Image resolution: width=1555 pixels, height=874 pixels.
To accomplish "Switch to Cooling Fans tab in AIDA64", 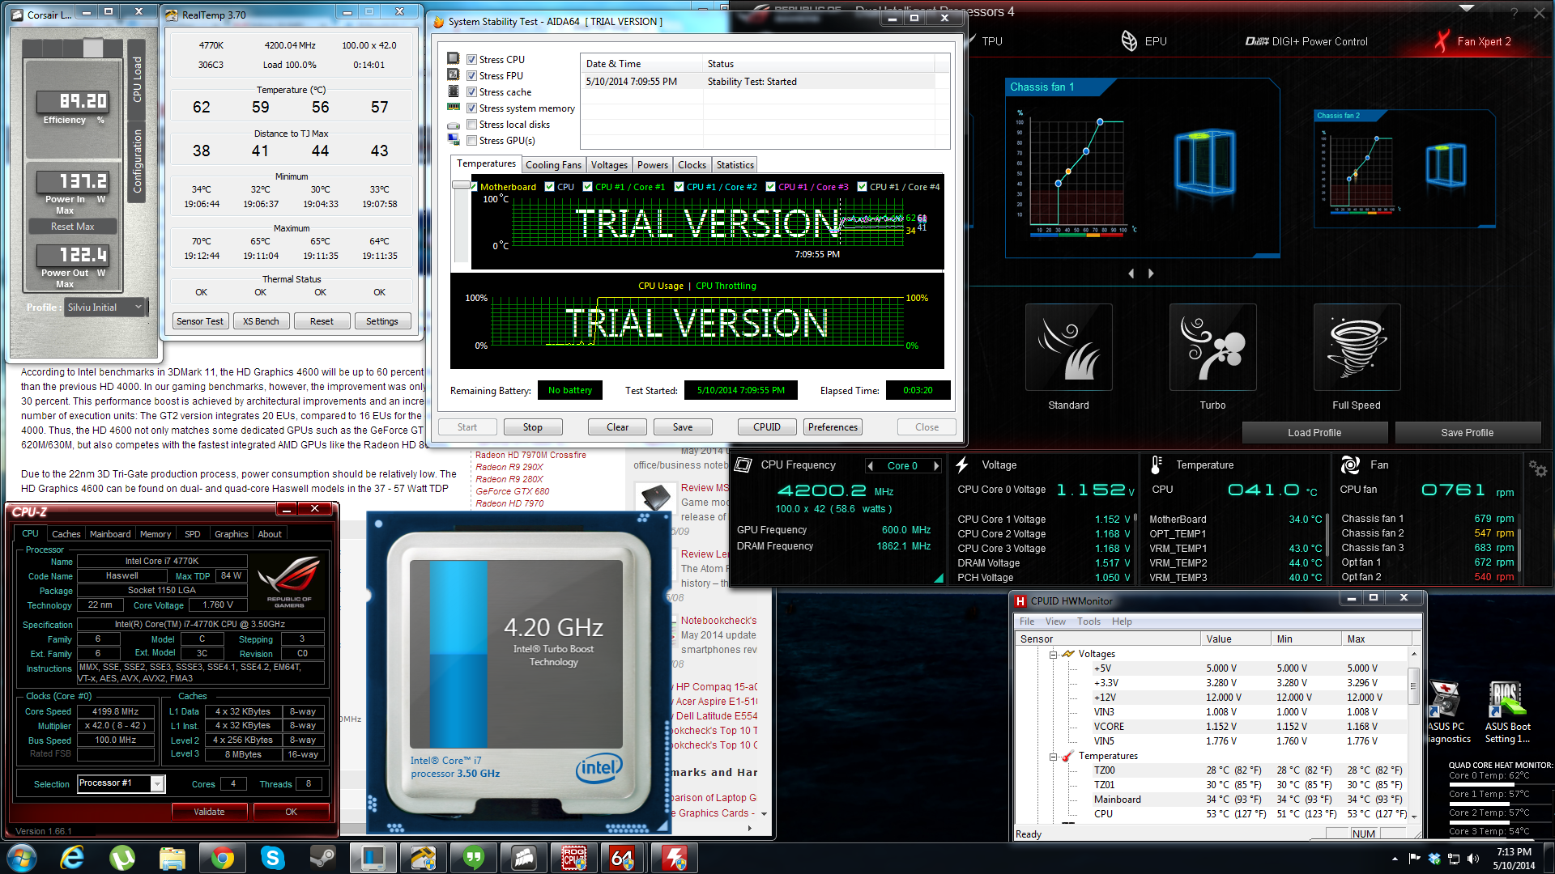I will point(553,164).
